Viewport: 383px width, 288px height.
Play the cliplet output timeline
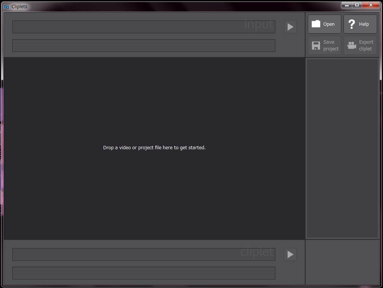point(290,254)
